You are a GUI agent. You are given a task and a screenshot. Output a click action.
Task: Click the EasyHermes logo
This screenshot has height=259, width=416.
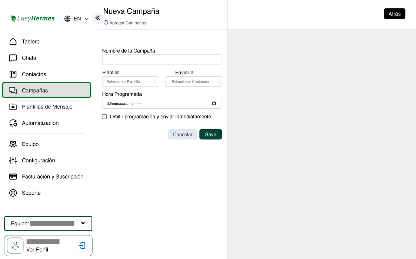point(32,18)
